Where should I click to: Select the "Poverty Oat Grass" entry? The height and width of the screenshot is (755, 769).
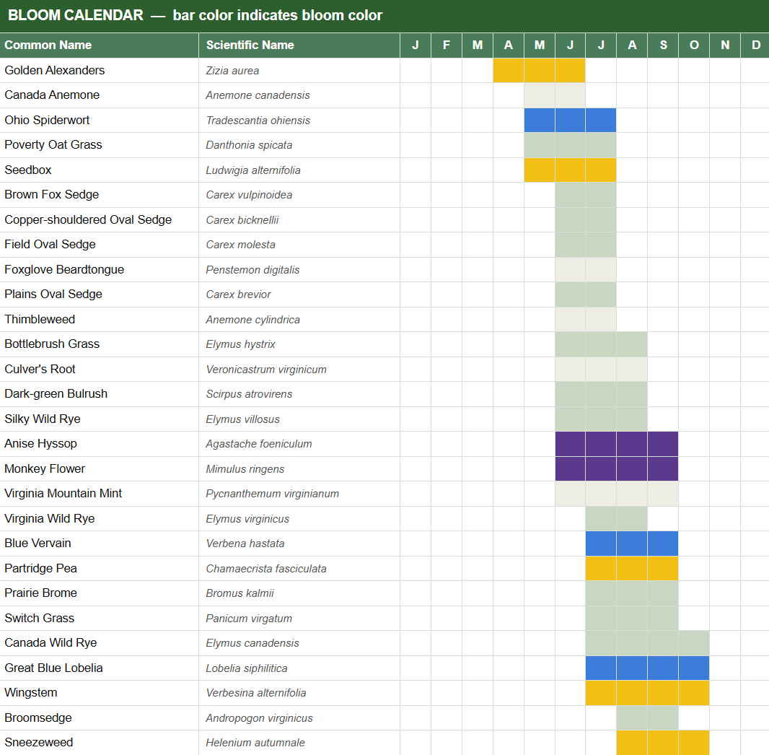coord(53,145)
